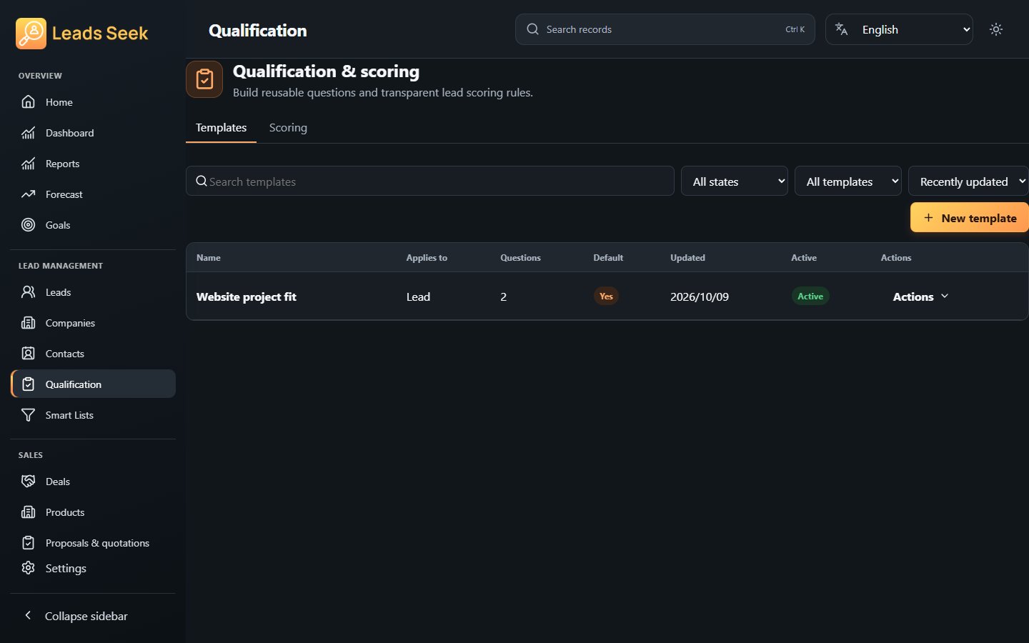Open Smart Lists via its funnel icon
1029x643 pixels.
tap(29, 415)
